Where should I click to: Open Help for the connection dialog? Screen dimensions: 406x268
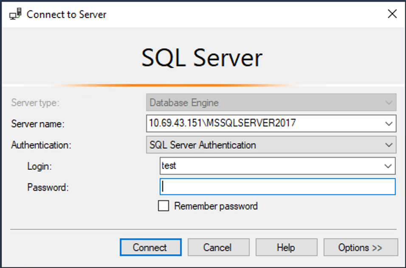[x=286, y=248]
